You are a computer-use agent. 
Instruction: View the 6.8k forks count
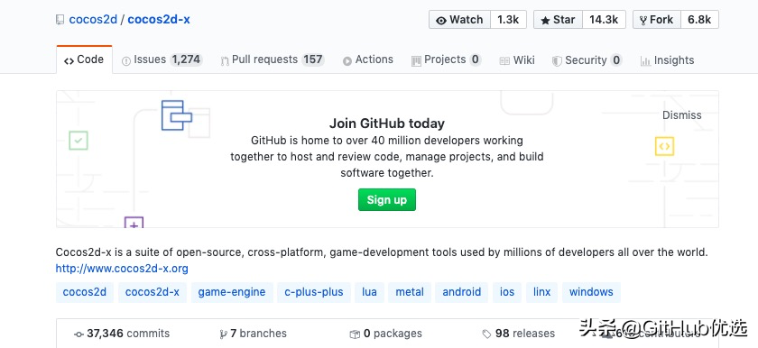point(699,20)
